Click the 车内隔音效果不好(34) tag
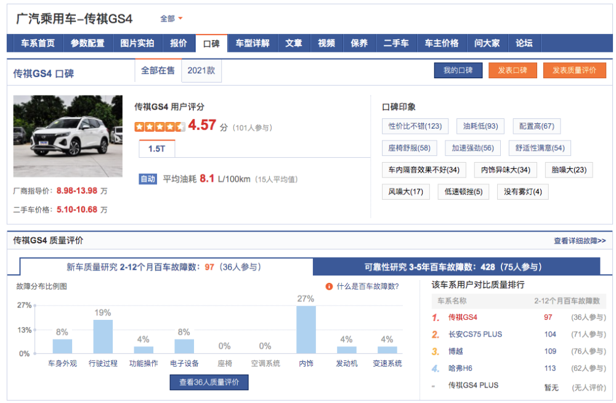The height and width of the screenshot is (403, 616). coord(424,170)
